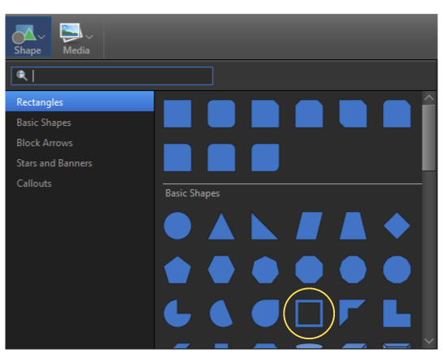Choose the teardrop shape
The height and width of the screenshot is (362, 443).
click(x=265, y=313)
